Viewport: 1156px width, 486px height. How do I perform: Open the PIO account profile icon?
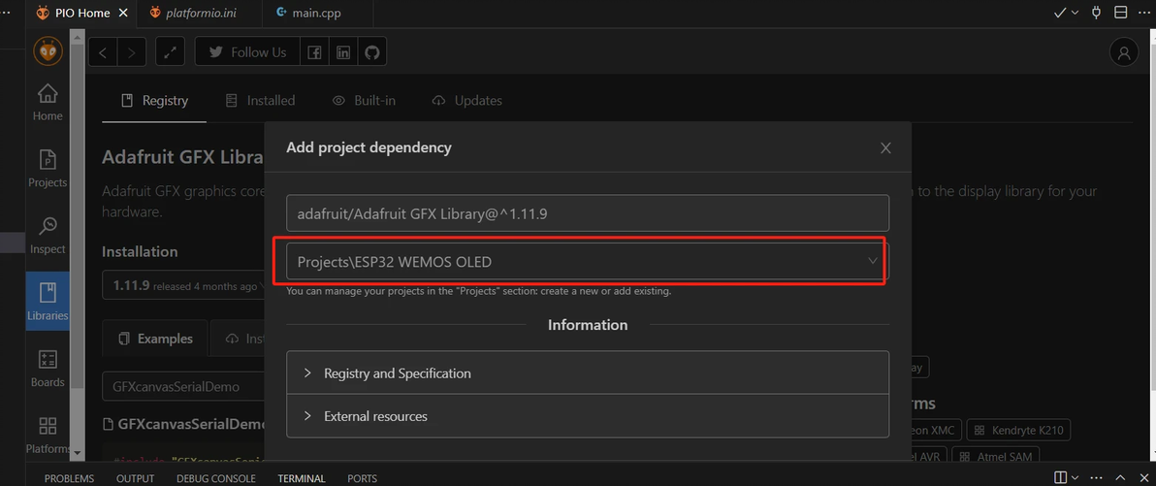pyautogui.click(x=1124, y=52)
